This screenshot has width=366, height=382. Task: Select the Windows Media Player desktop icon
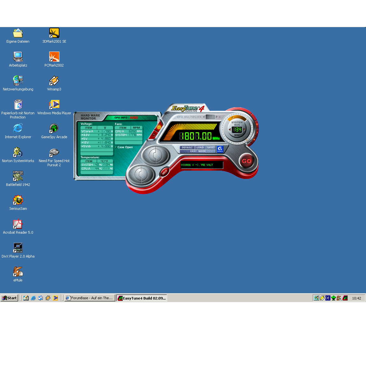(54, 107)
